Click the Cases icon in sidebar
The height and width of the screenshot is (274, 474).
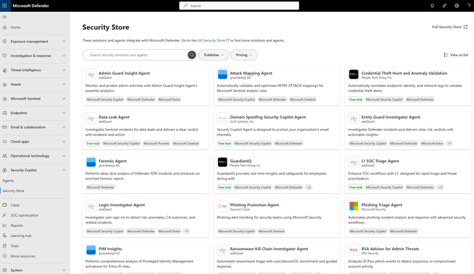point(5,205)
